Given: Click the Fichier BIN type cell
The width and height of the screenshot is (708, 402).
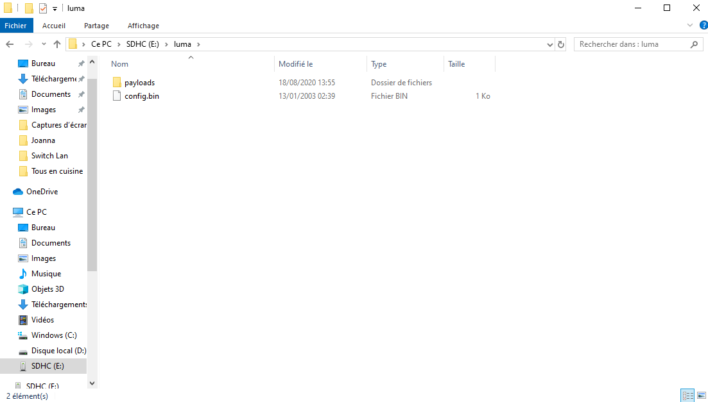Looking at the screenshot, I should (x=389, y=96).
